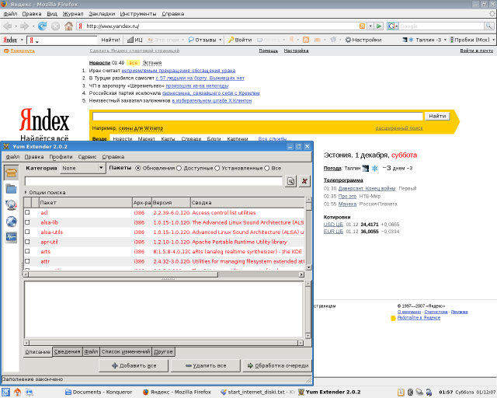Image resolution: width=497 pixels, height=398 pixels.
Task: Sort packages by the Версия column header
Action: point(171,202)
